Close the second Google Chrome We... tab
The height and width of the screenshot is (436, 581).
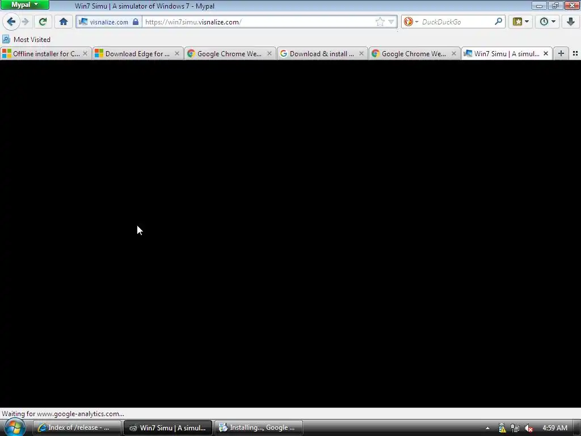click(x=453, y=54)
